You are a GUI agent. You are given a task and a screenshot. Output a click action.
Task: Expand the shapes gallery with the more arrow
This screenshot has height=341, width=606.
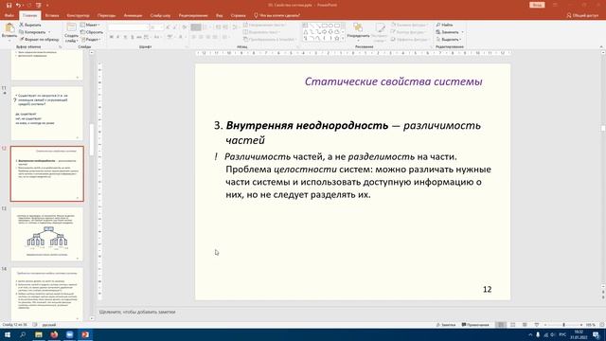pos(343,39)
